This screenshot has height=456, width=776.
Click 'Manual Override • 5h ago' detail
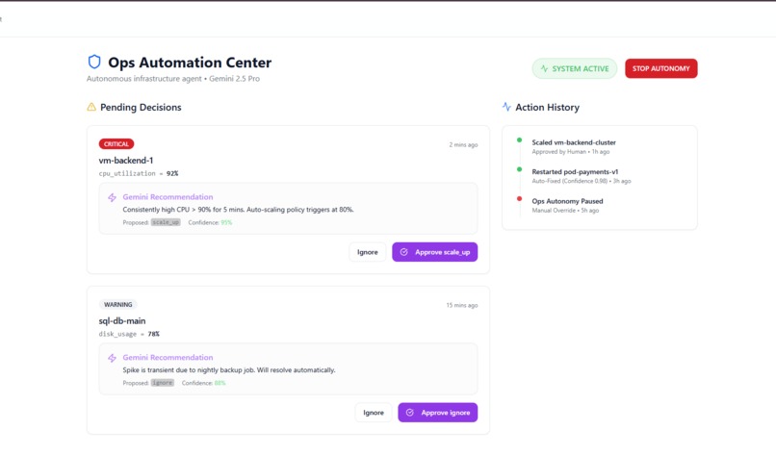565,211
